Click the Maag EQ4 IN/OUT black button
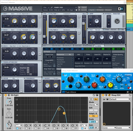Viewport: 133px width, 131px height. click(x=70, y=86)
